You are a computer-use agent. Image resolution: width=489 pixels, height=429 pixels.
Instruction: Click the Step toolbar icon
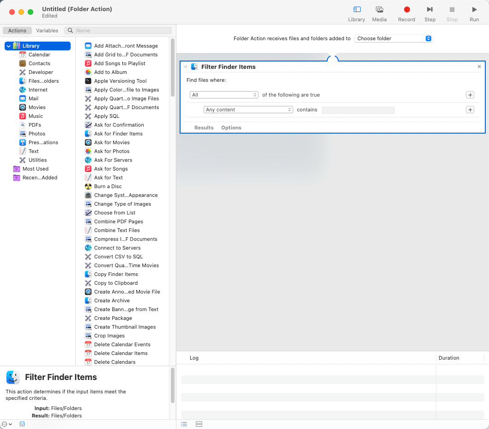[430, 10]
